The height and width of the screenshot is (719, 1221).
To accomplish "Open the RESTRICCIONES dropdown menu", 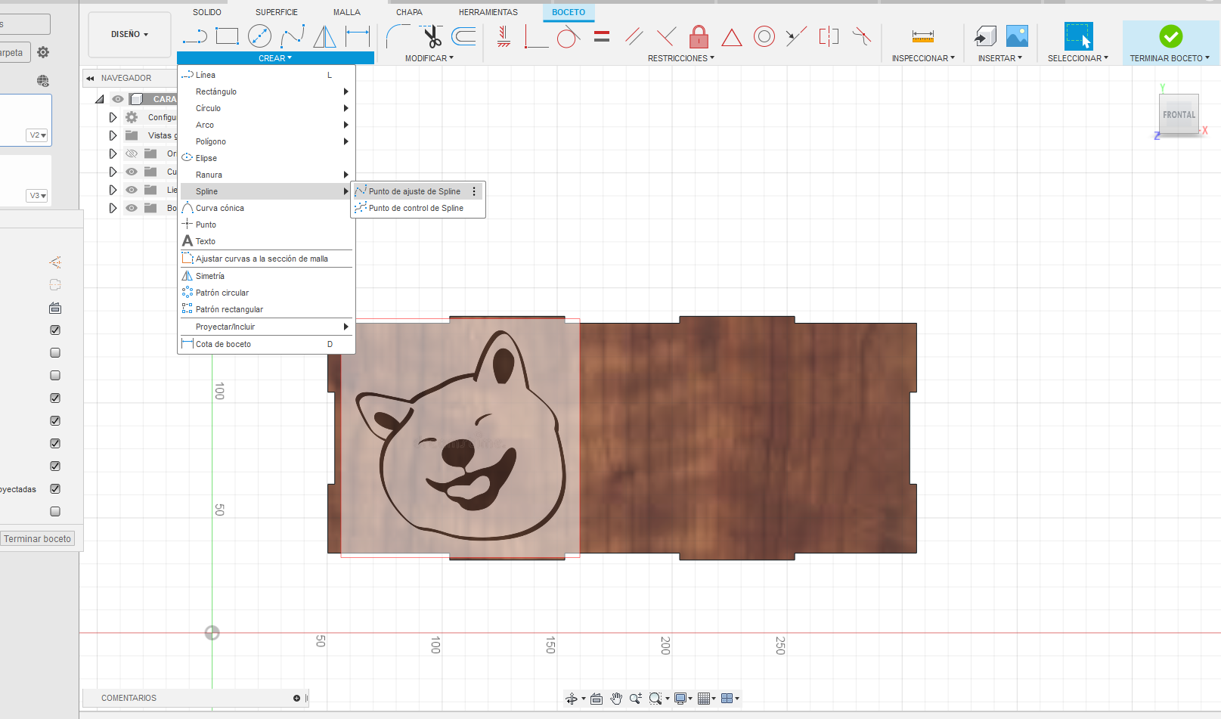I will [x=680, y=58].
